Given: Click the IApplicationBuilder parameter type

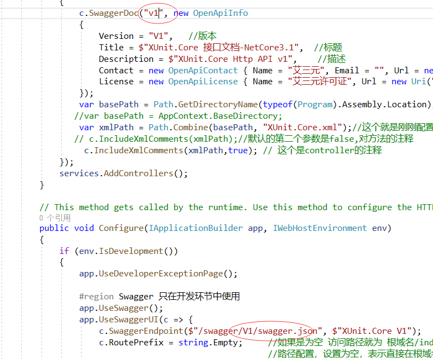Looking at the screenshot, I should [x=195, y=228].
